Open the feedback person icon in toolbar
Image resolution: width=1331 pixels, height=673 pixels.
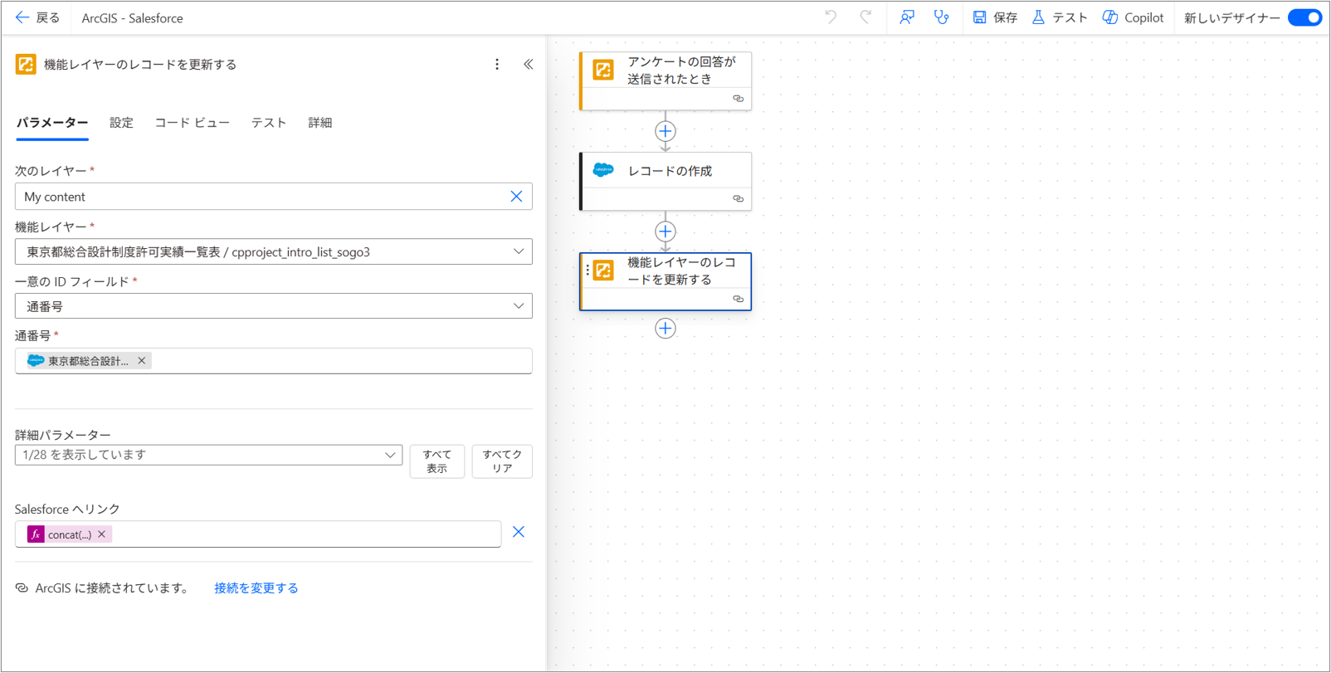(x=907, y=17)
